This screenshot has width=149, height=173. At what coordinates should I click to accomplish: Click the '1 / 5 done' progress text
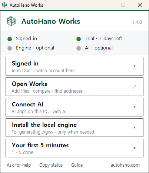22,153
